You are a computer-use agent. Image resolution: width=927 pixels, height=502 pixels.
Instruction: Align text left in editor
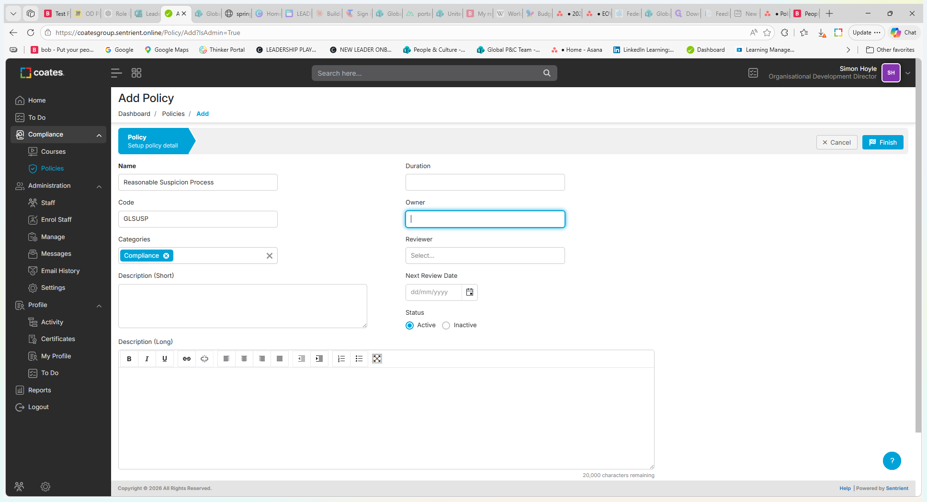tap(226, 359)
